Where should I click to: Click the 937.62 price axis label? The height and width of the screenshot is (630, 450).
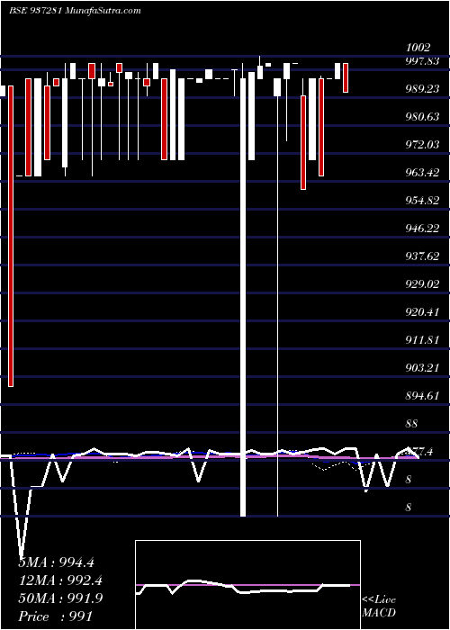click(423, 256)
